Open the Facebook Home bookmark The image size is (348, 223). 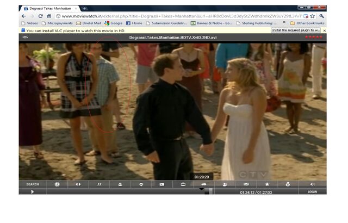click(134, 23)
